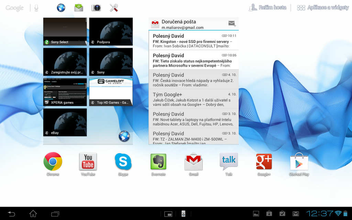Launch the Camera app from the top bar
The image size is (352, 220).
tap(96, 8)
